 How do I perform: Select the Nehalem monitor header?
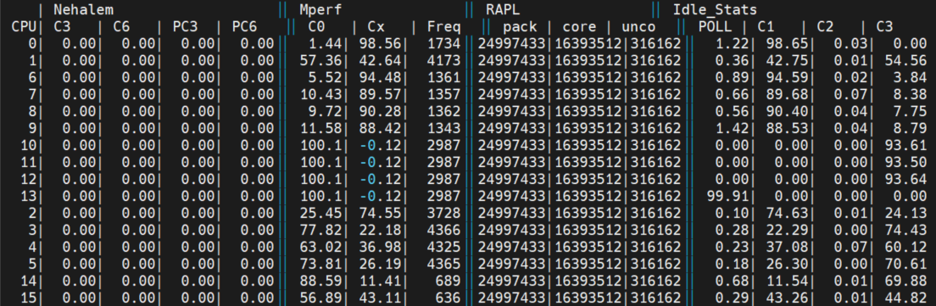click(x=83, y=9)
